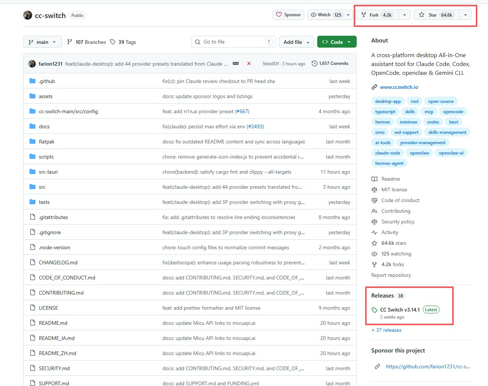Open the flatpak folder icon
Screen dimensions: 488x386
coord(32,142)
